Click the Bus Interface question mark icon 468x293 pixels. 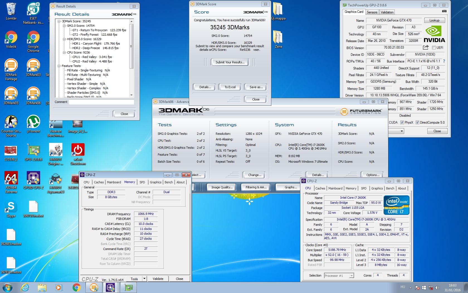pyautogui.click(x=444, y=61)
